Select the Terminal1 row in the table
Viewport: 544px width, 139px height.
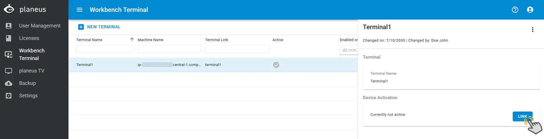pyautogui.click(x=213, y=65)
